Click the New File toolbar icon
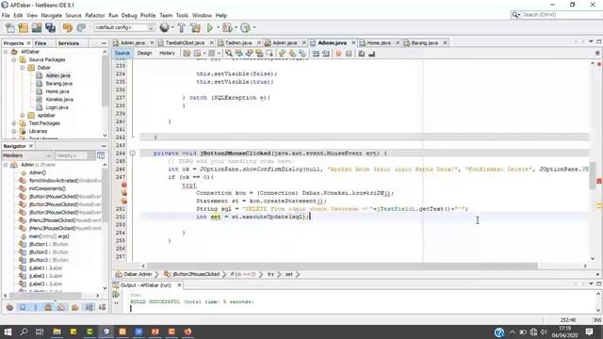Image resolution: width=603 pixels, height=339 pixels. pos(10,27)
